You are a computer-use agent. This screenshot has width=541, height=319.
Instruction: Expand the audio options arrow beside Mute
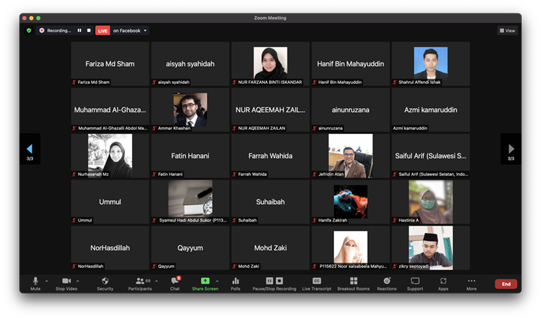(47, 280)
